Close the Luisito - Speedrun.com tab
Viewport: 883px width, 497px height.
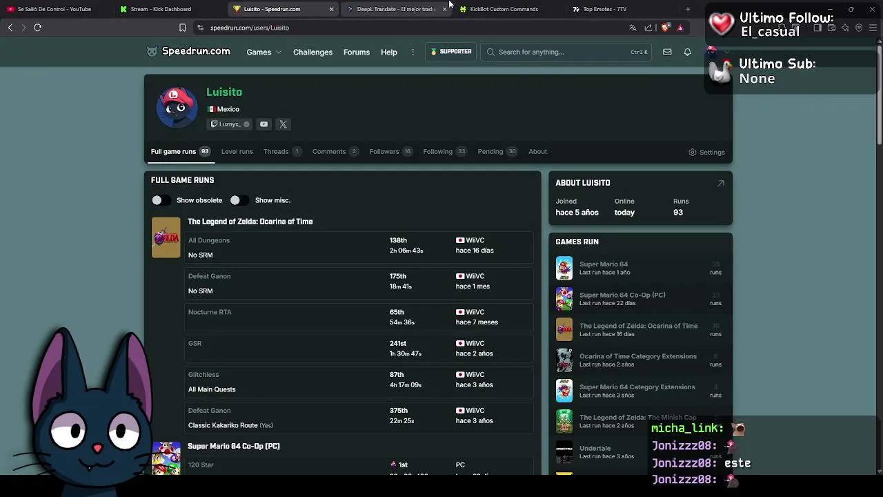[331, 9]
